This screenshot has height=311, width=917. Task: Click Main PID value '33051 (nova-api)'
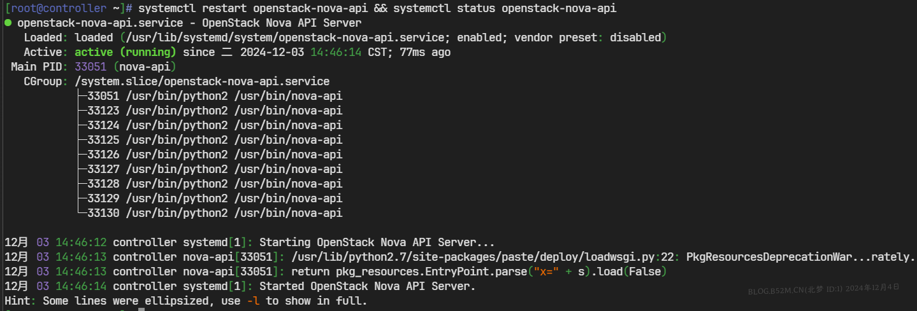126,67
